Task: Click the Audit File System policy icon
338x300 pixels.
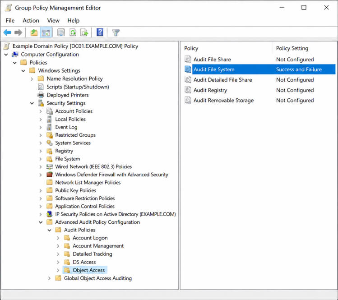Action: point(188,69)
